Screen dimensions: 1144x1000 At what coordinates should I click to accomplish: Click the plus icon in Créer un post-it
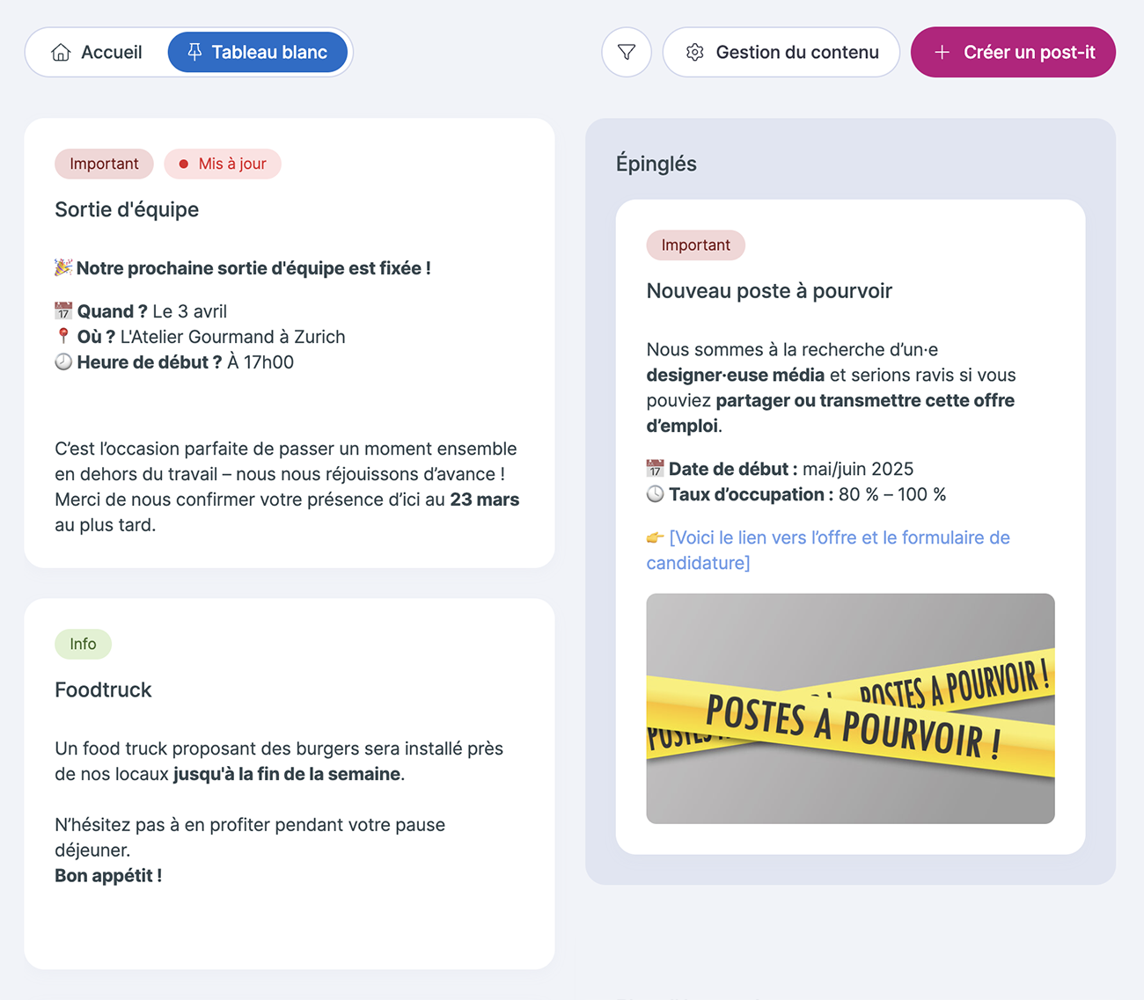click(x=942, y=53)
